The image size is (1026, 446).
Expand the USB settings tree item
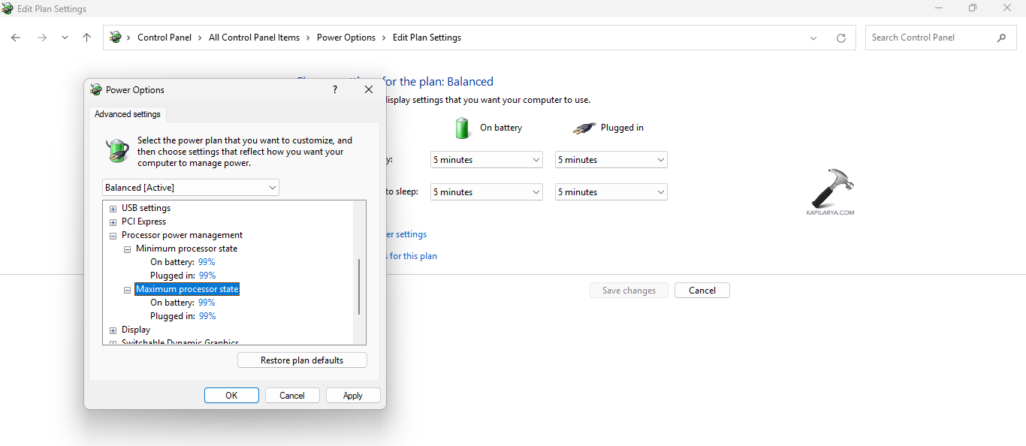[x=113, y=208]
